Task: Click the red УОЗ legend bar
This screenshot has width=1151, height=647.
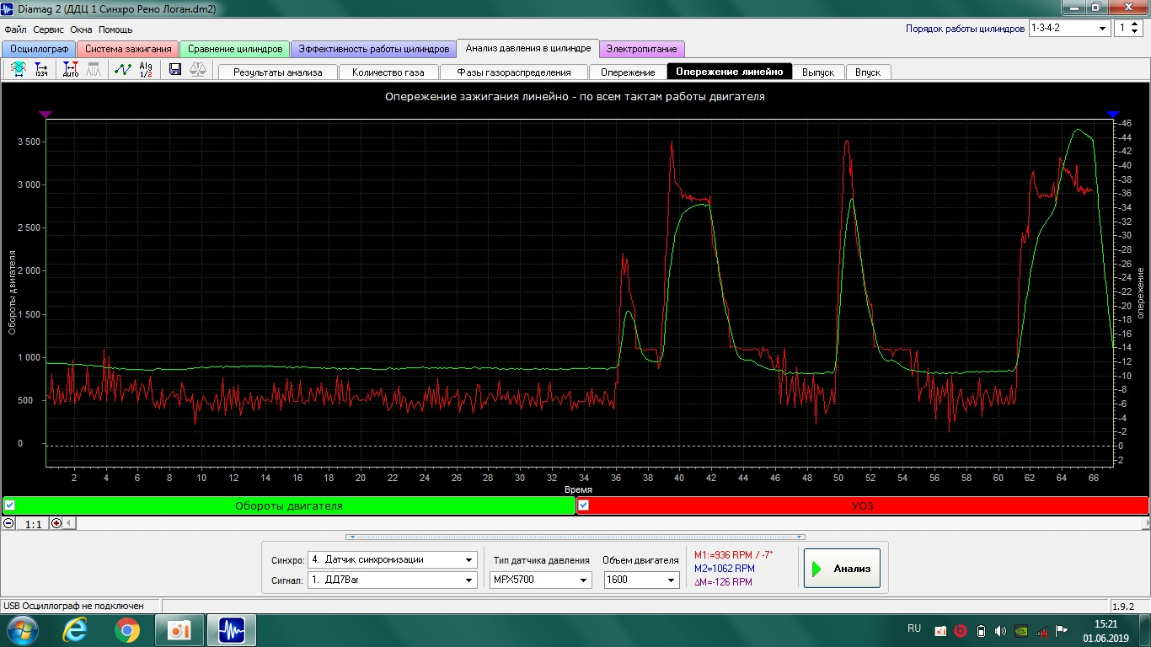Action: tap(863, 505)
